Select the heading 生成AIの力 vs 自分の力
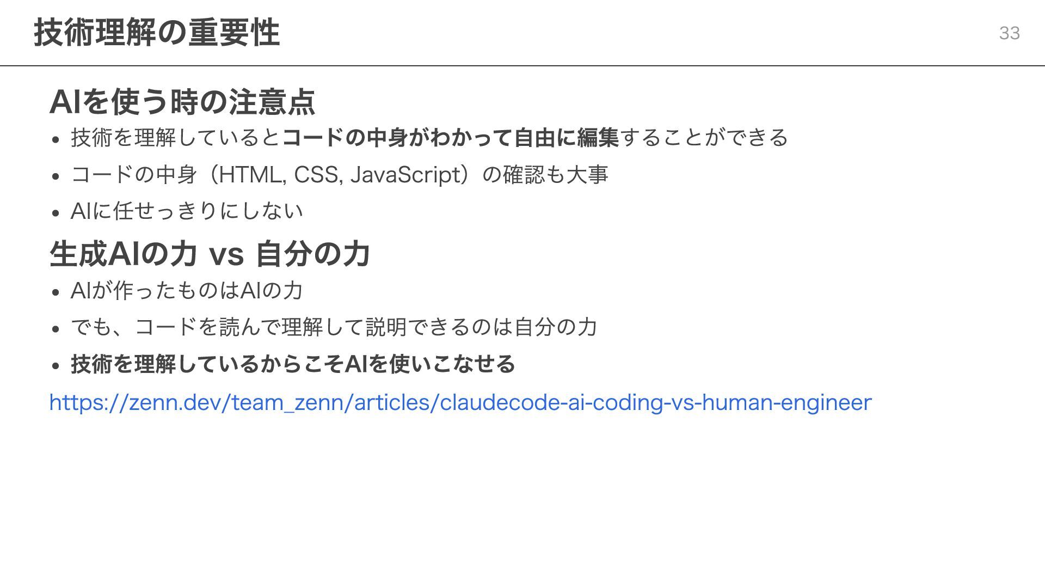Image resolution: width=1045 pixels, height=588 pixels. (210, 254)
